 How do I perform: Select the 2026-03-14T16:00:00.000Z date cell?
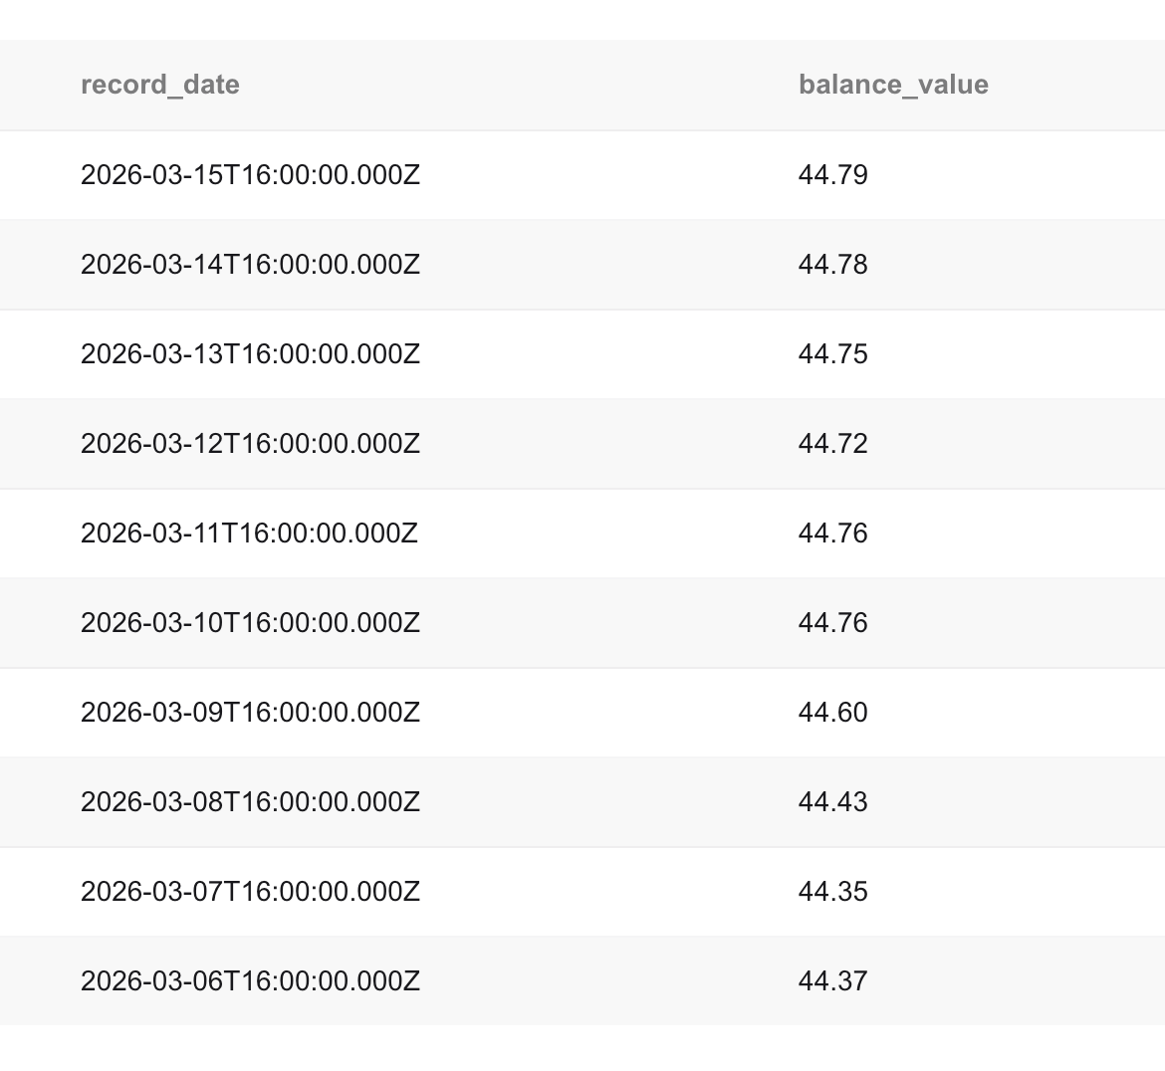tap(250, 265)
